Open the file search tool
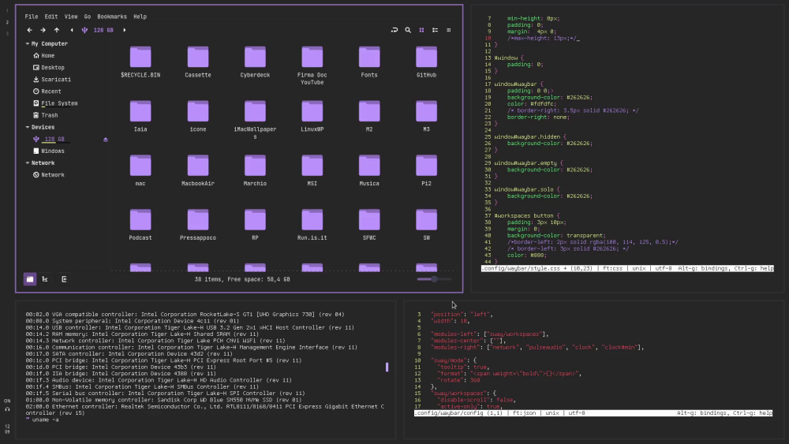The height and width of the screenshot is (444, 789). coord(408,30)
